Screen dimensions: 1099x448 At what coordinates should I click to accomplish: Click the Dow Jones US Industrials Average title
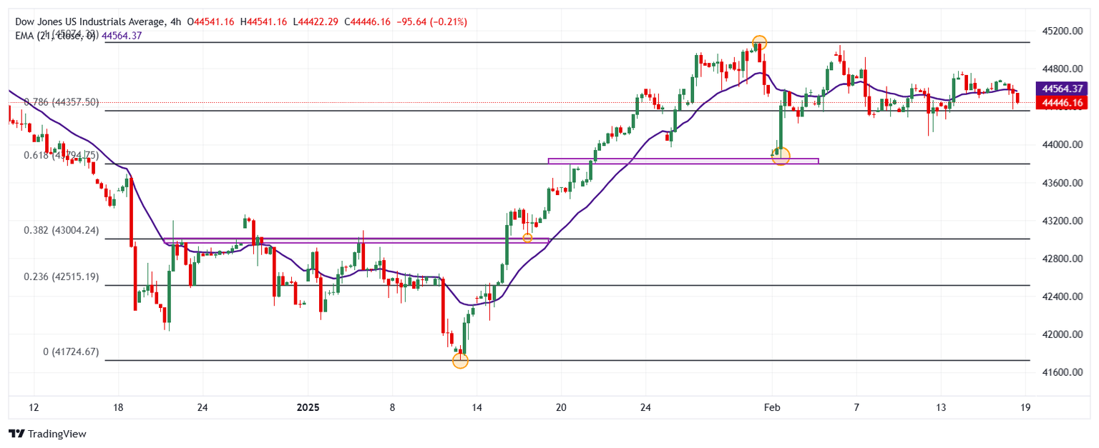click(x=90, y=22)
